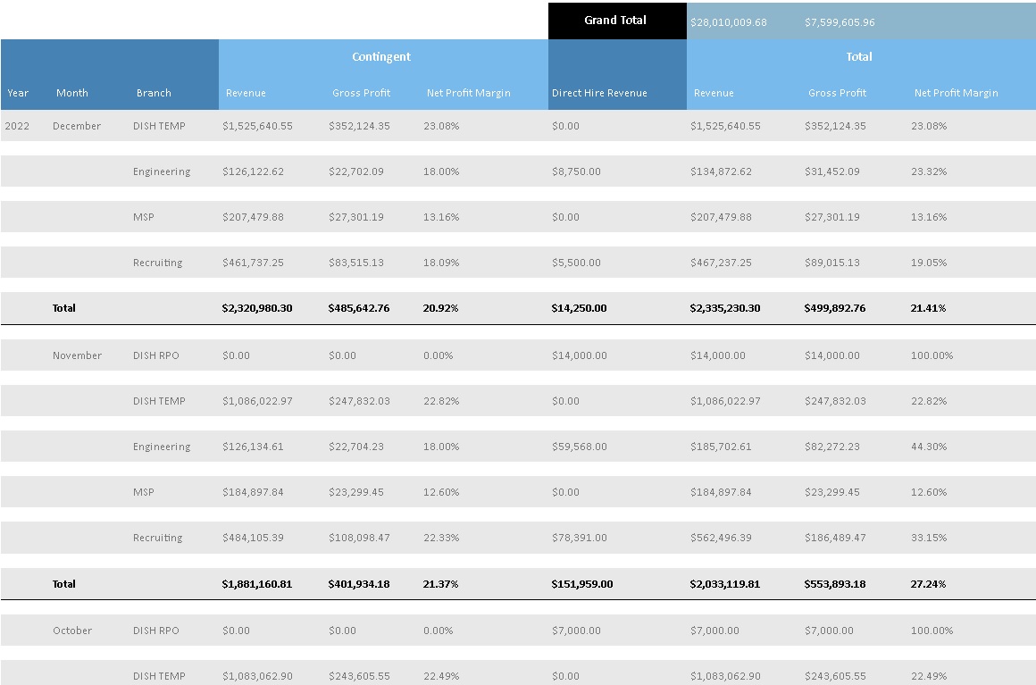
Task: Click October DISH RPO direct hire $7,000.00
Action: 576,631
